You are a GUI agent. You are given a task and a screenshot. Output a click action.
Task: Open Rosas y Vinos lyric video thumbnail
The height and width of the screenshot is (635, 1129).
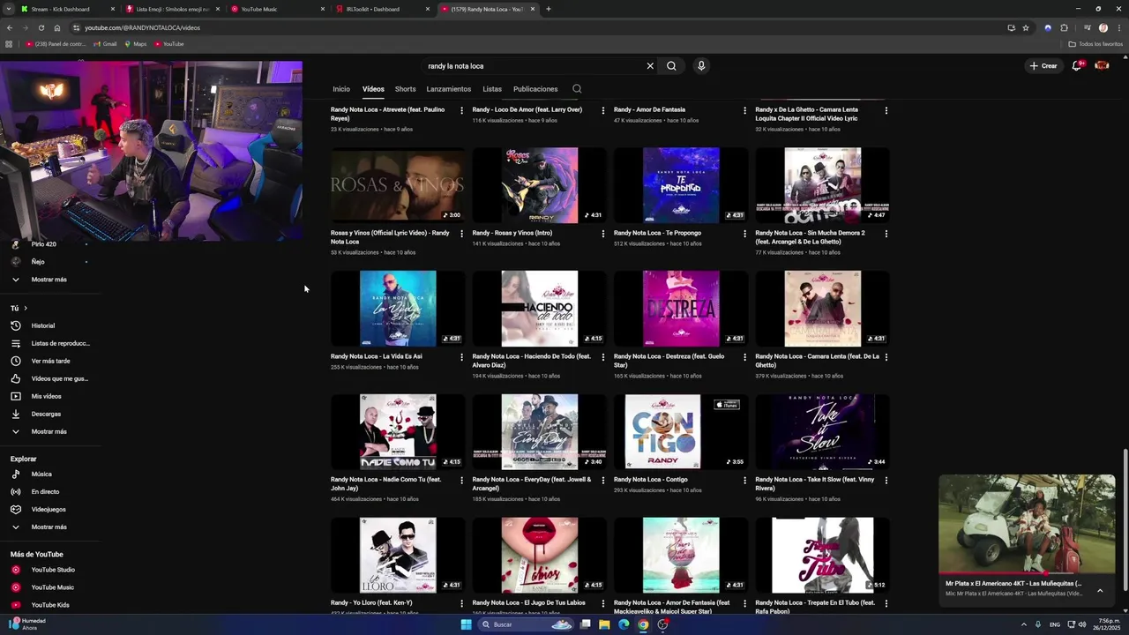click(398, 185)
